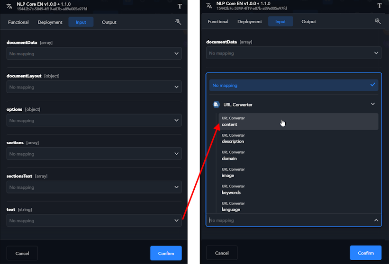Click the translate icon in left panel header
This screenshot has width=389, height=264.
click(x=9, y=6)
